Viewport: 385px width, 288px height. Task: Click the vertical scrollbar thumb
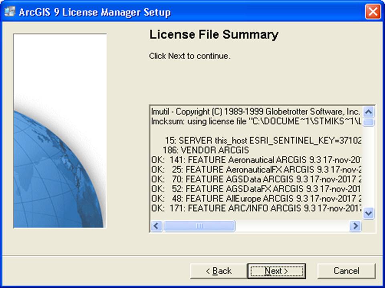(368, 123)
